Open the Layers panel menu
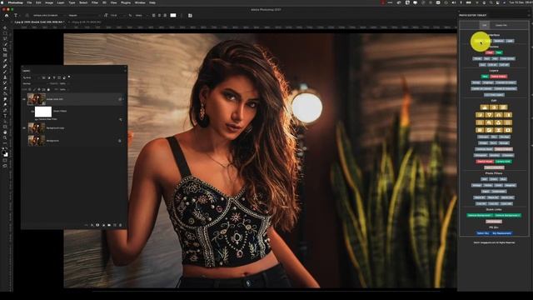The image size is (533, 300). [x=125, y=71]
